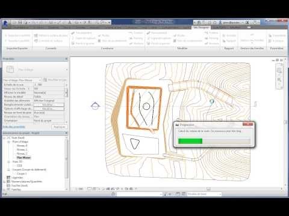Click the visual style icon in view control bar

pyautogui.click(x=94, y=188)
